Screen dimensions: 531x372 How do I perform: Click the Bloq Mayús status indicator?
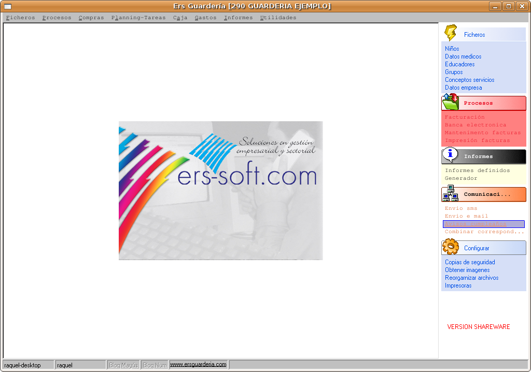tap(123, 365)
